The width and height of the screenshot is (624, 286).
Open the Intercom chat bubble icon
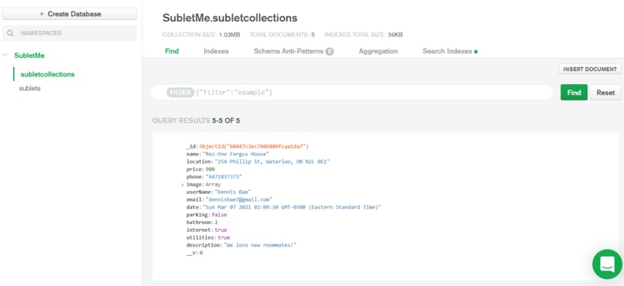(607, 264)
